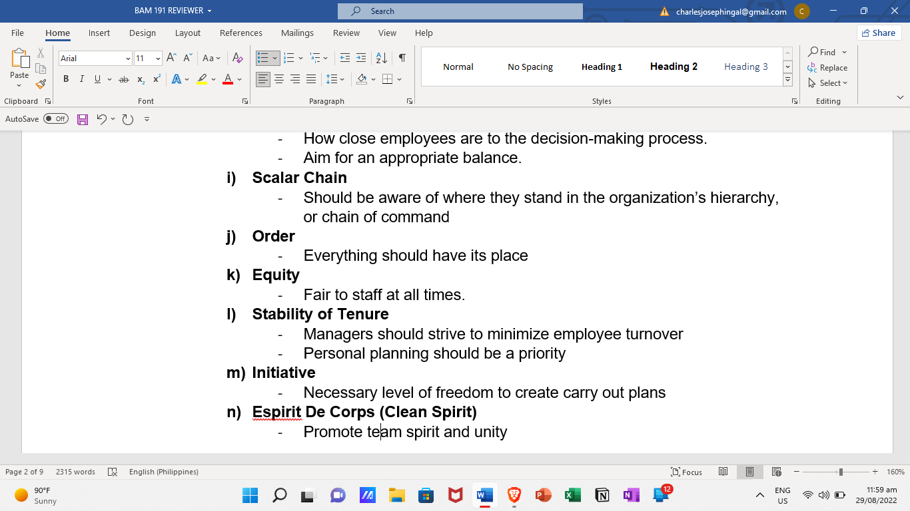Image resolution: width=910 pixels, height=511 pixels.
Task: Expand the multilevel list dropdown
Action: click(326, 59)
